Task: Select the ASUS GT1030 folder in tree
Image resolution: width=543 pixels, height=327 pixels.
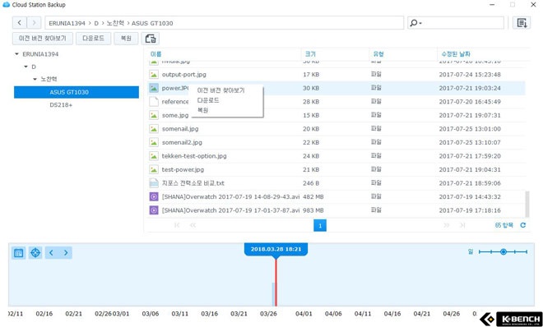Action: coord(77,92)
